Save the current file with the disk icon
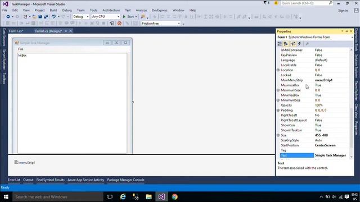360x202 pixels. coord(40,16)
